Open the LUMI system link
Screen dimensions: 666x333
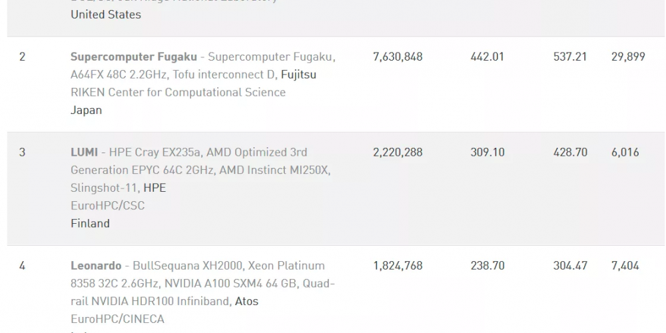tap(84, 152)
